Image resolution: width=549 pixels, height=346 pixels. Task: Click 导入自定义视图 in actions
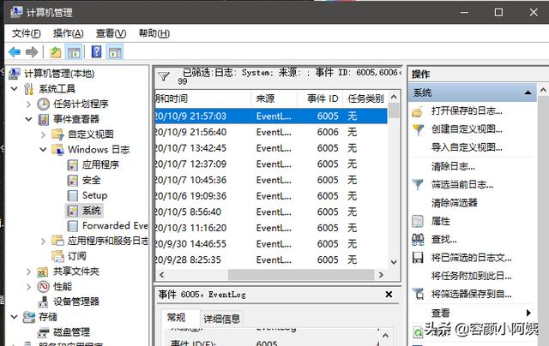[x=467, y=147]
